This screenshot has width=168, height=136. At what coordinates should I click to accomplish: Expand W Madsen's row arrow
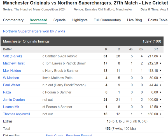pyautogui.click(x=160, y=78)
